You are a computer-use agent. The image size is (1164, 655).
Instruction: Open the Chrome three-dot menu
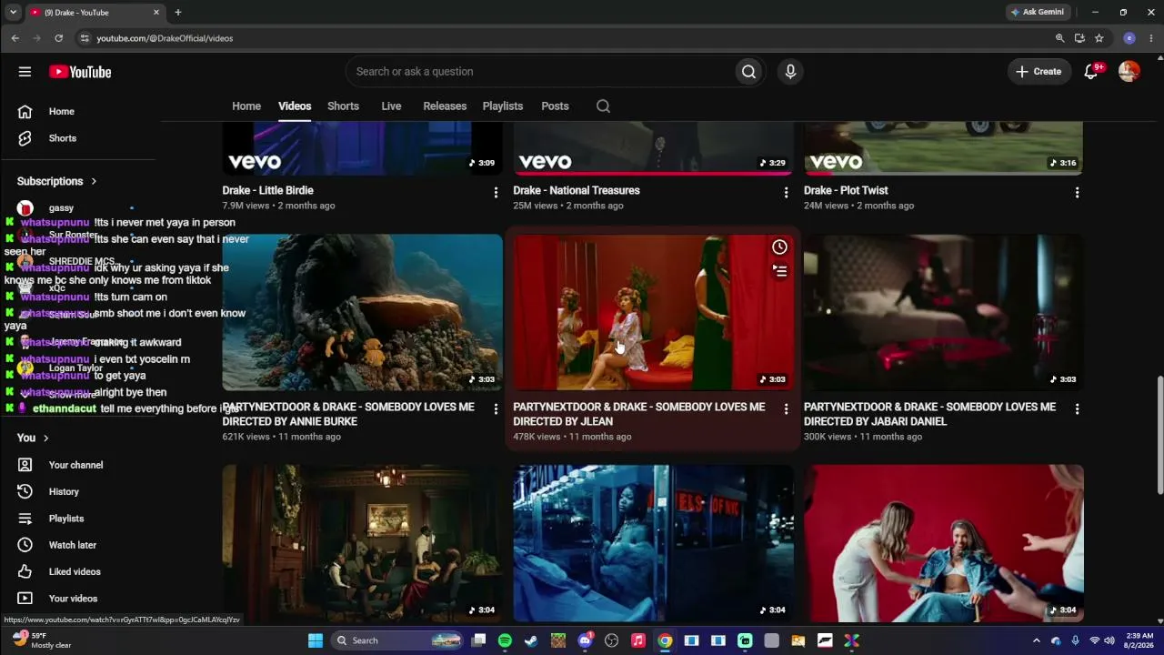(x=1151, y=38)
